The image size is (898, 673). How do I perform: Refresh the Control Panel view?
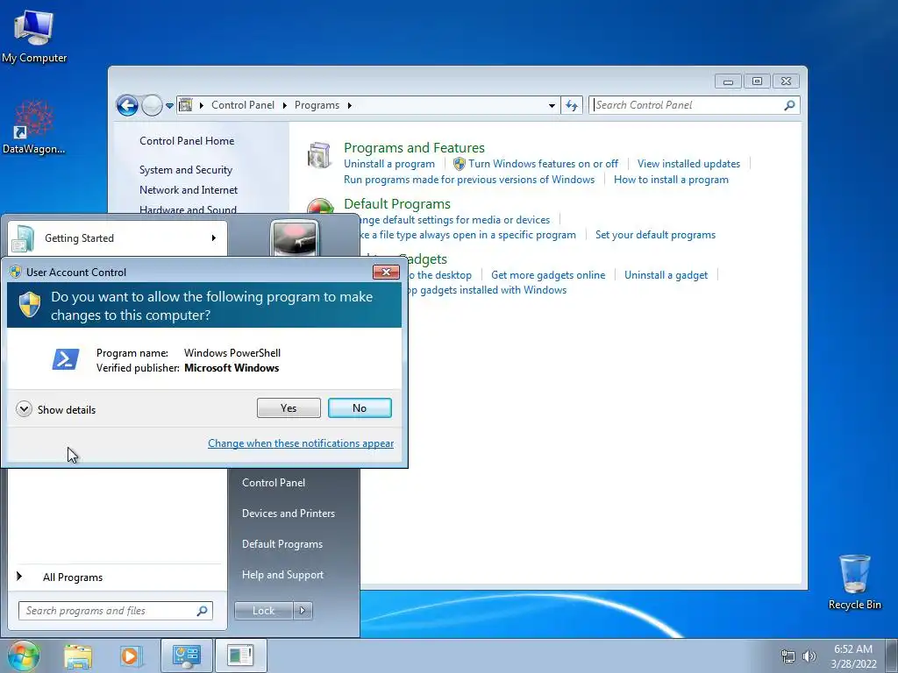[x=572, y=105]
